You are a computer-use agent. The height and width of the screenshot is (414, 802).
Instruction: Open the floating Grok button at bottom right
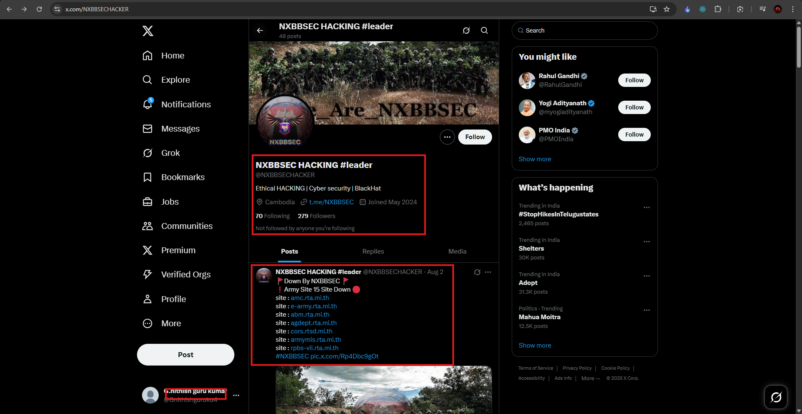776,397
